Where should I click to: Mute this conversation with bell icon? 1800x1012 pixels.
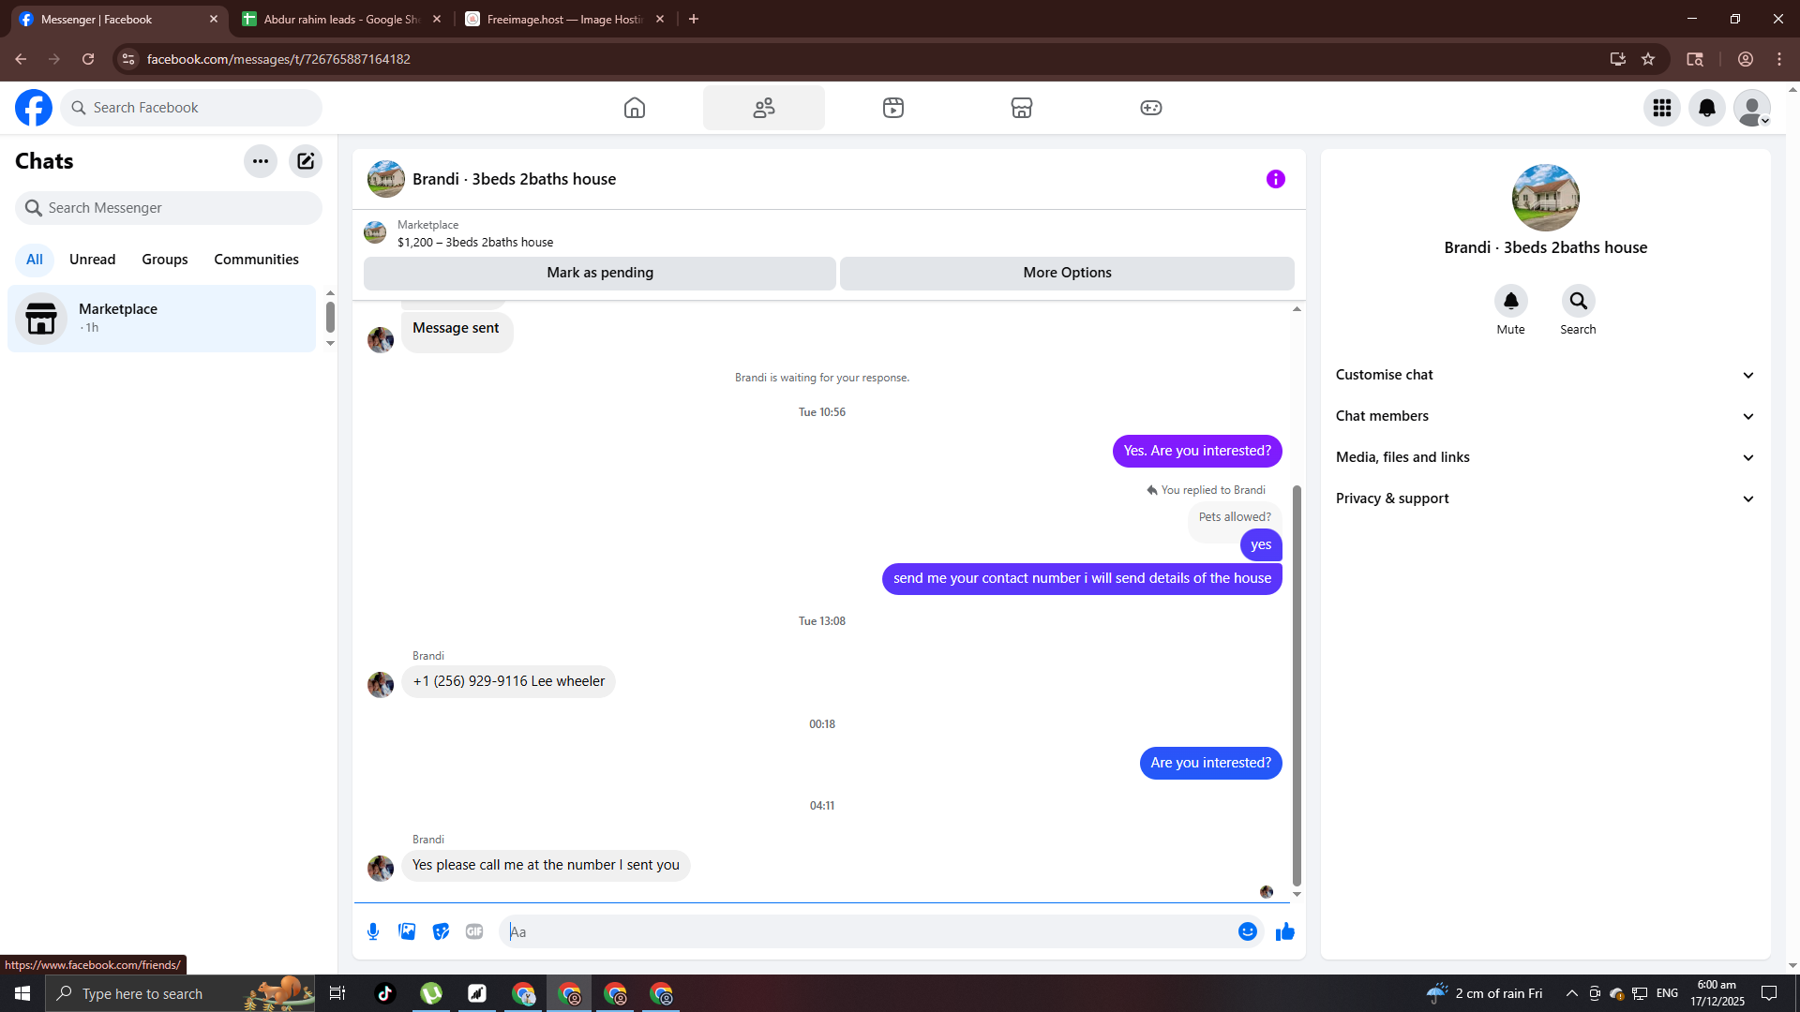point(1510,301)
